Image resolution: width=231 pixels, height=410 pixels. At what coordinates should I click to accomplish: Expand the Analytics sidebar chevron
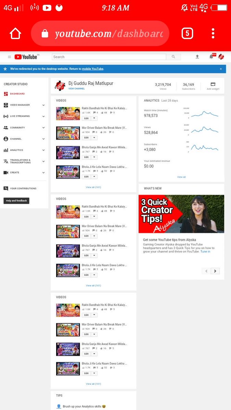[43, 150]
